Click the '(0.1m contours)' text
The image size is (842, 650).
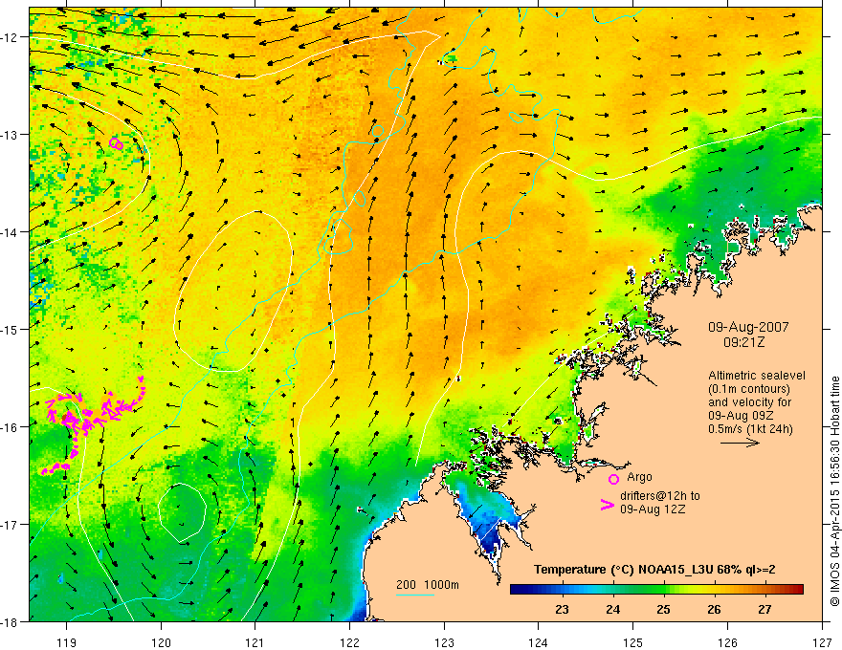coord(748,389)
